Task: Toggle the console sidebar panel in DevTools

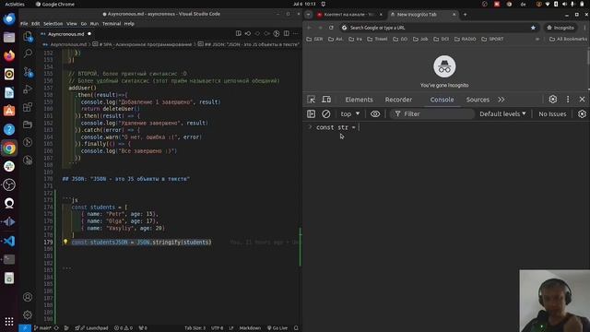Action: click(x=312, y=113)
